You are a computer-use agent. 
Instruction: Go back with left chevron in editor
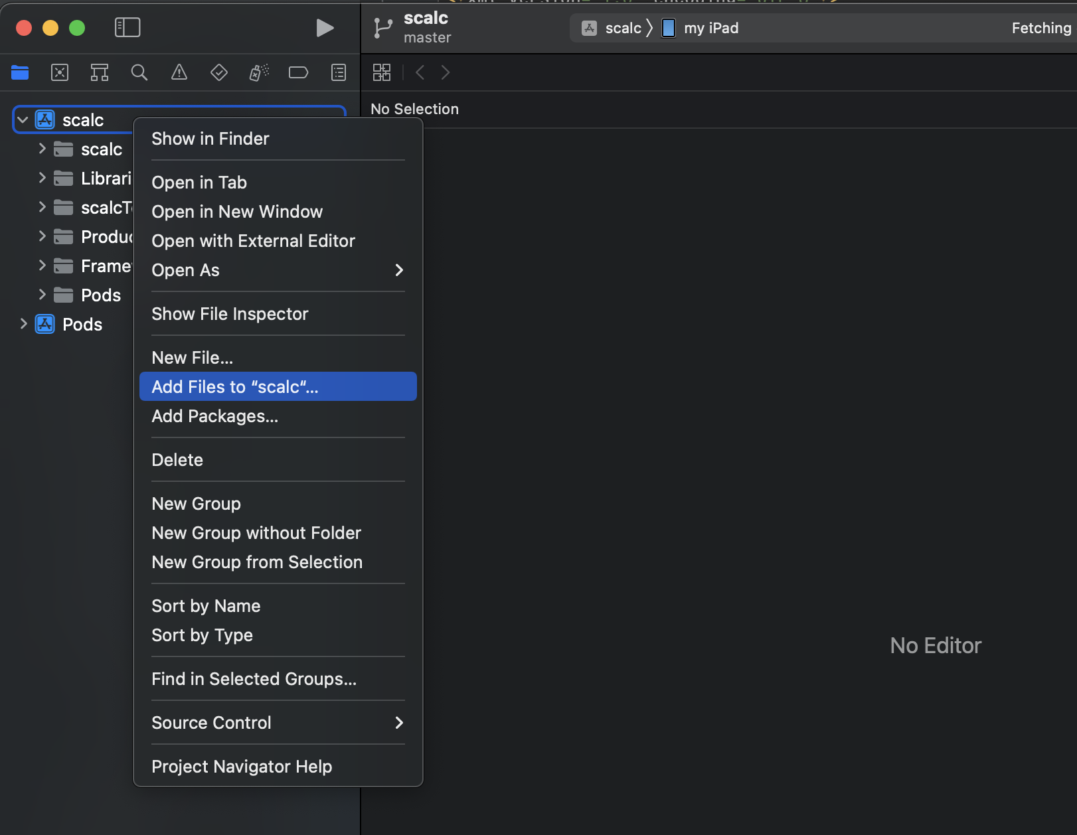[420, 72]
